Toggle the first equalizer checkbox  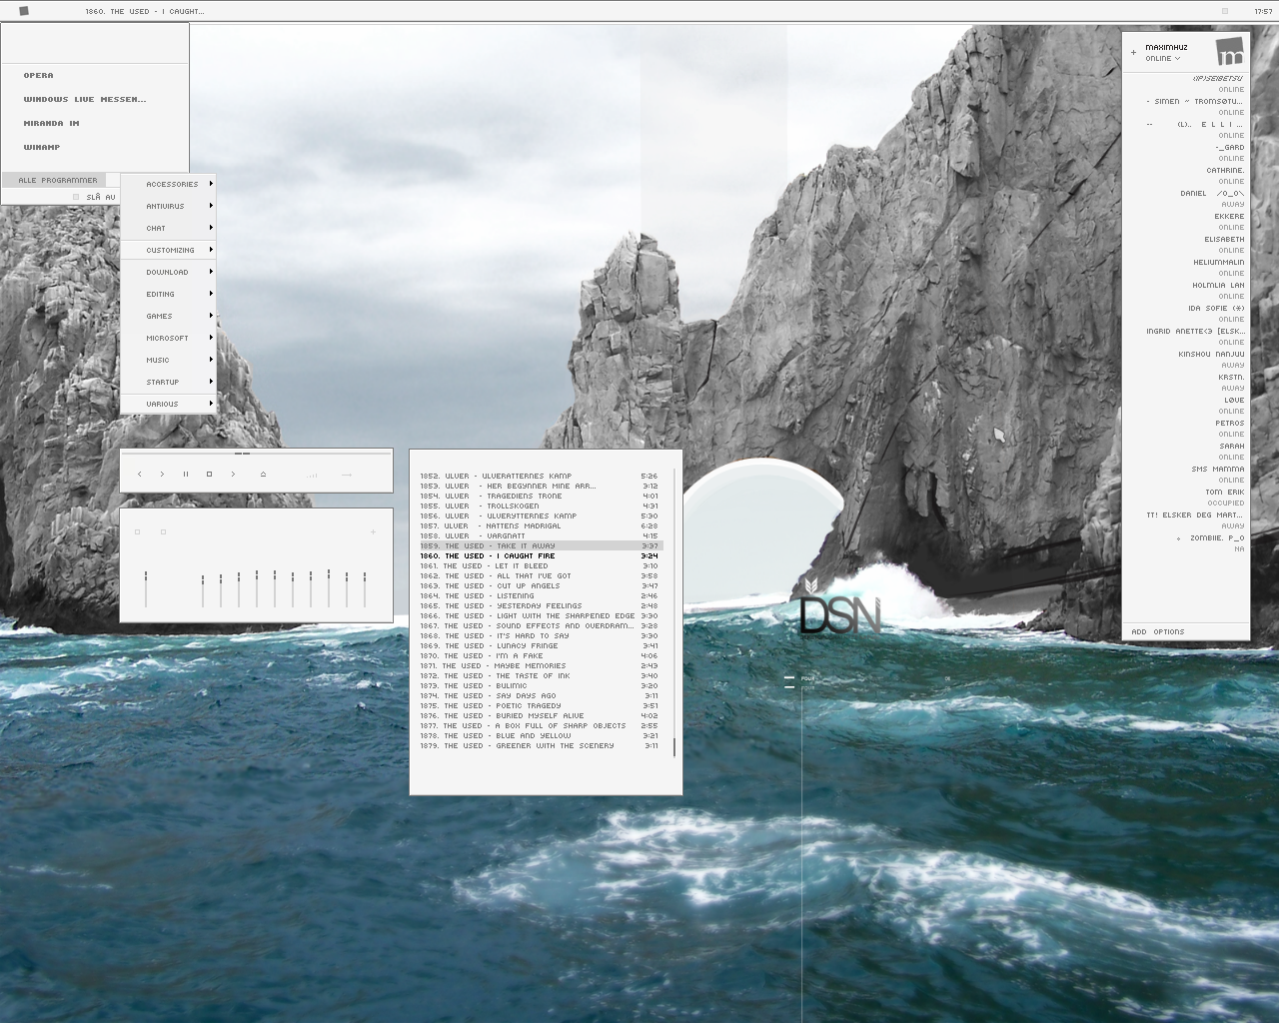(x=138, y=532)
